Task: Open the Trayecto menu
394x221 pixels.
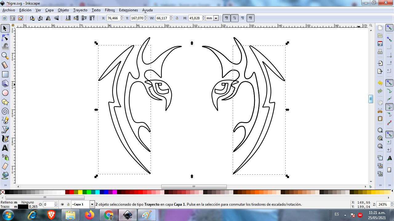Action: 80,10
